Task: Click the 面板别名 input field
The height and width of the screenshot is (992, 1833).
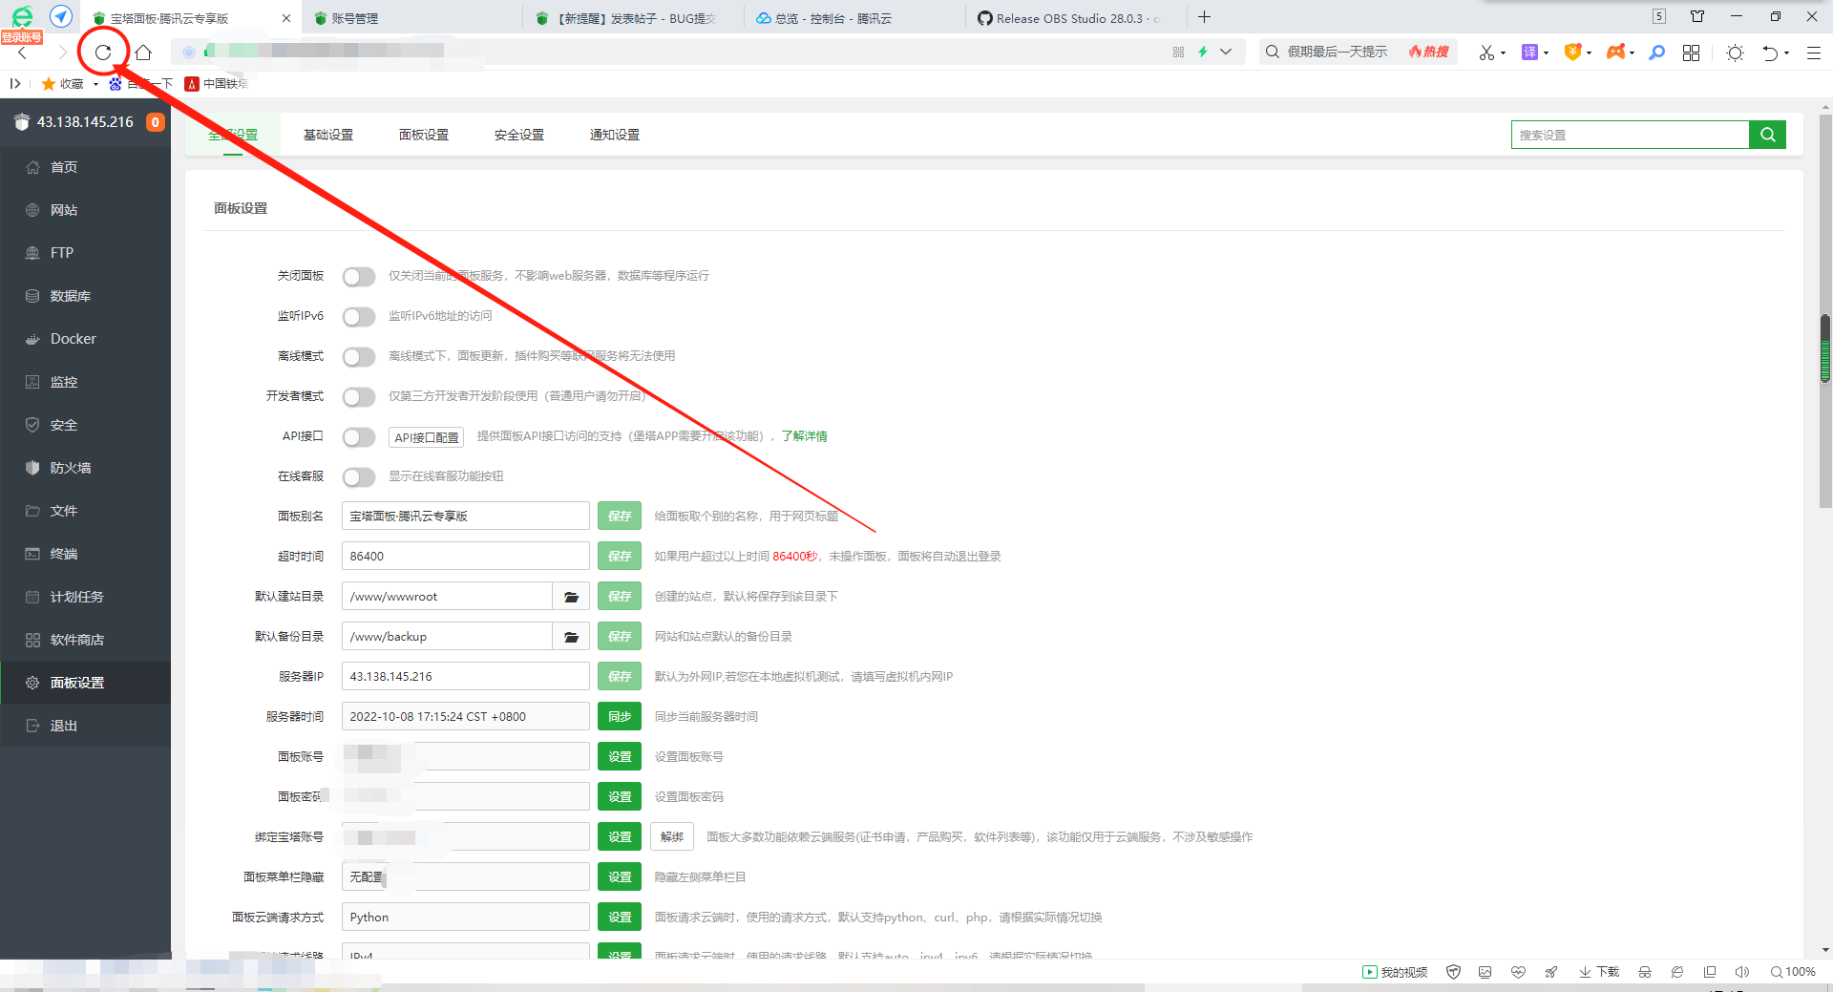Action: (x=466, y=517)
